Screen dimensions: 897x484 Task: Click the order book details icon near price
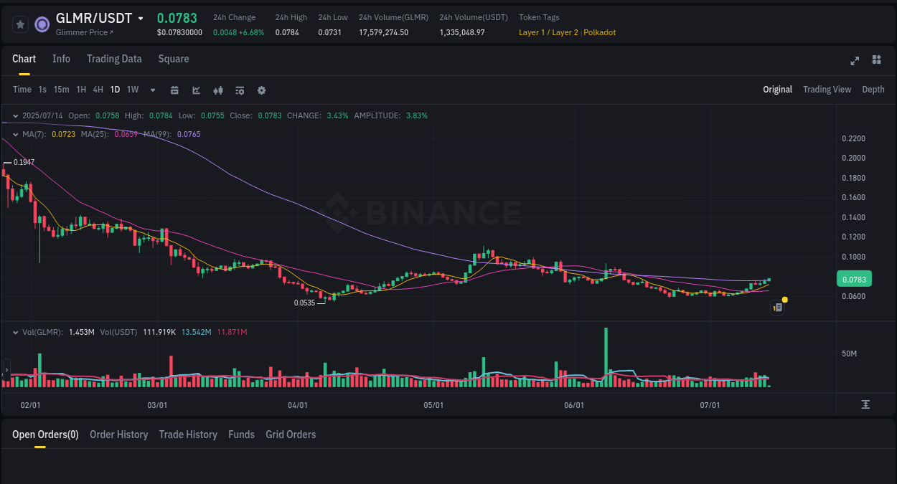[x=777, y=307]
